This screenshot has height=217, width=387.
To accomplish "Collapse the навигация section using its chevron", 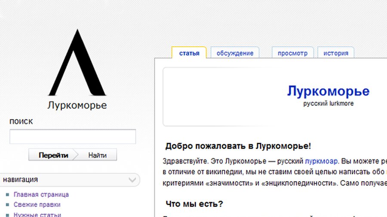I will pyautogui.click(x=132, y=180).
